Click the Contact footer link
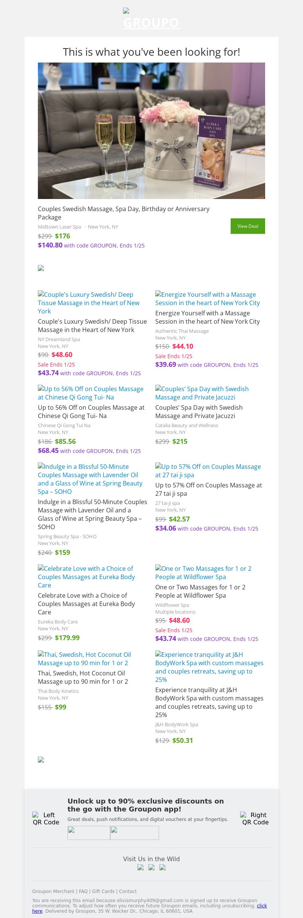303x918 pixels. [128, 891]
